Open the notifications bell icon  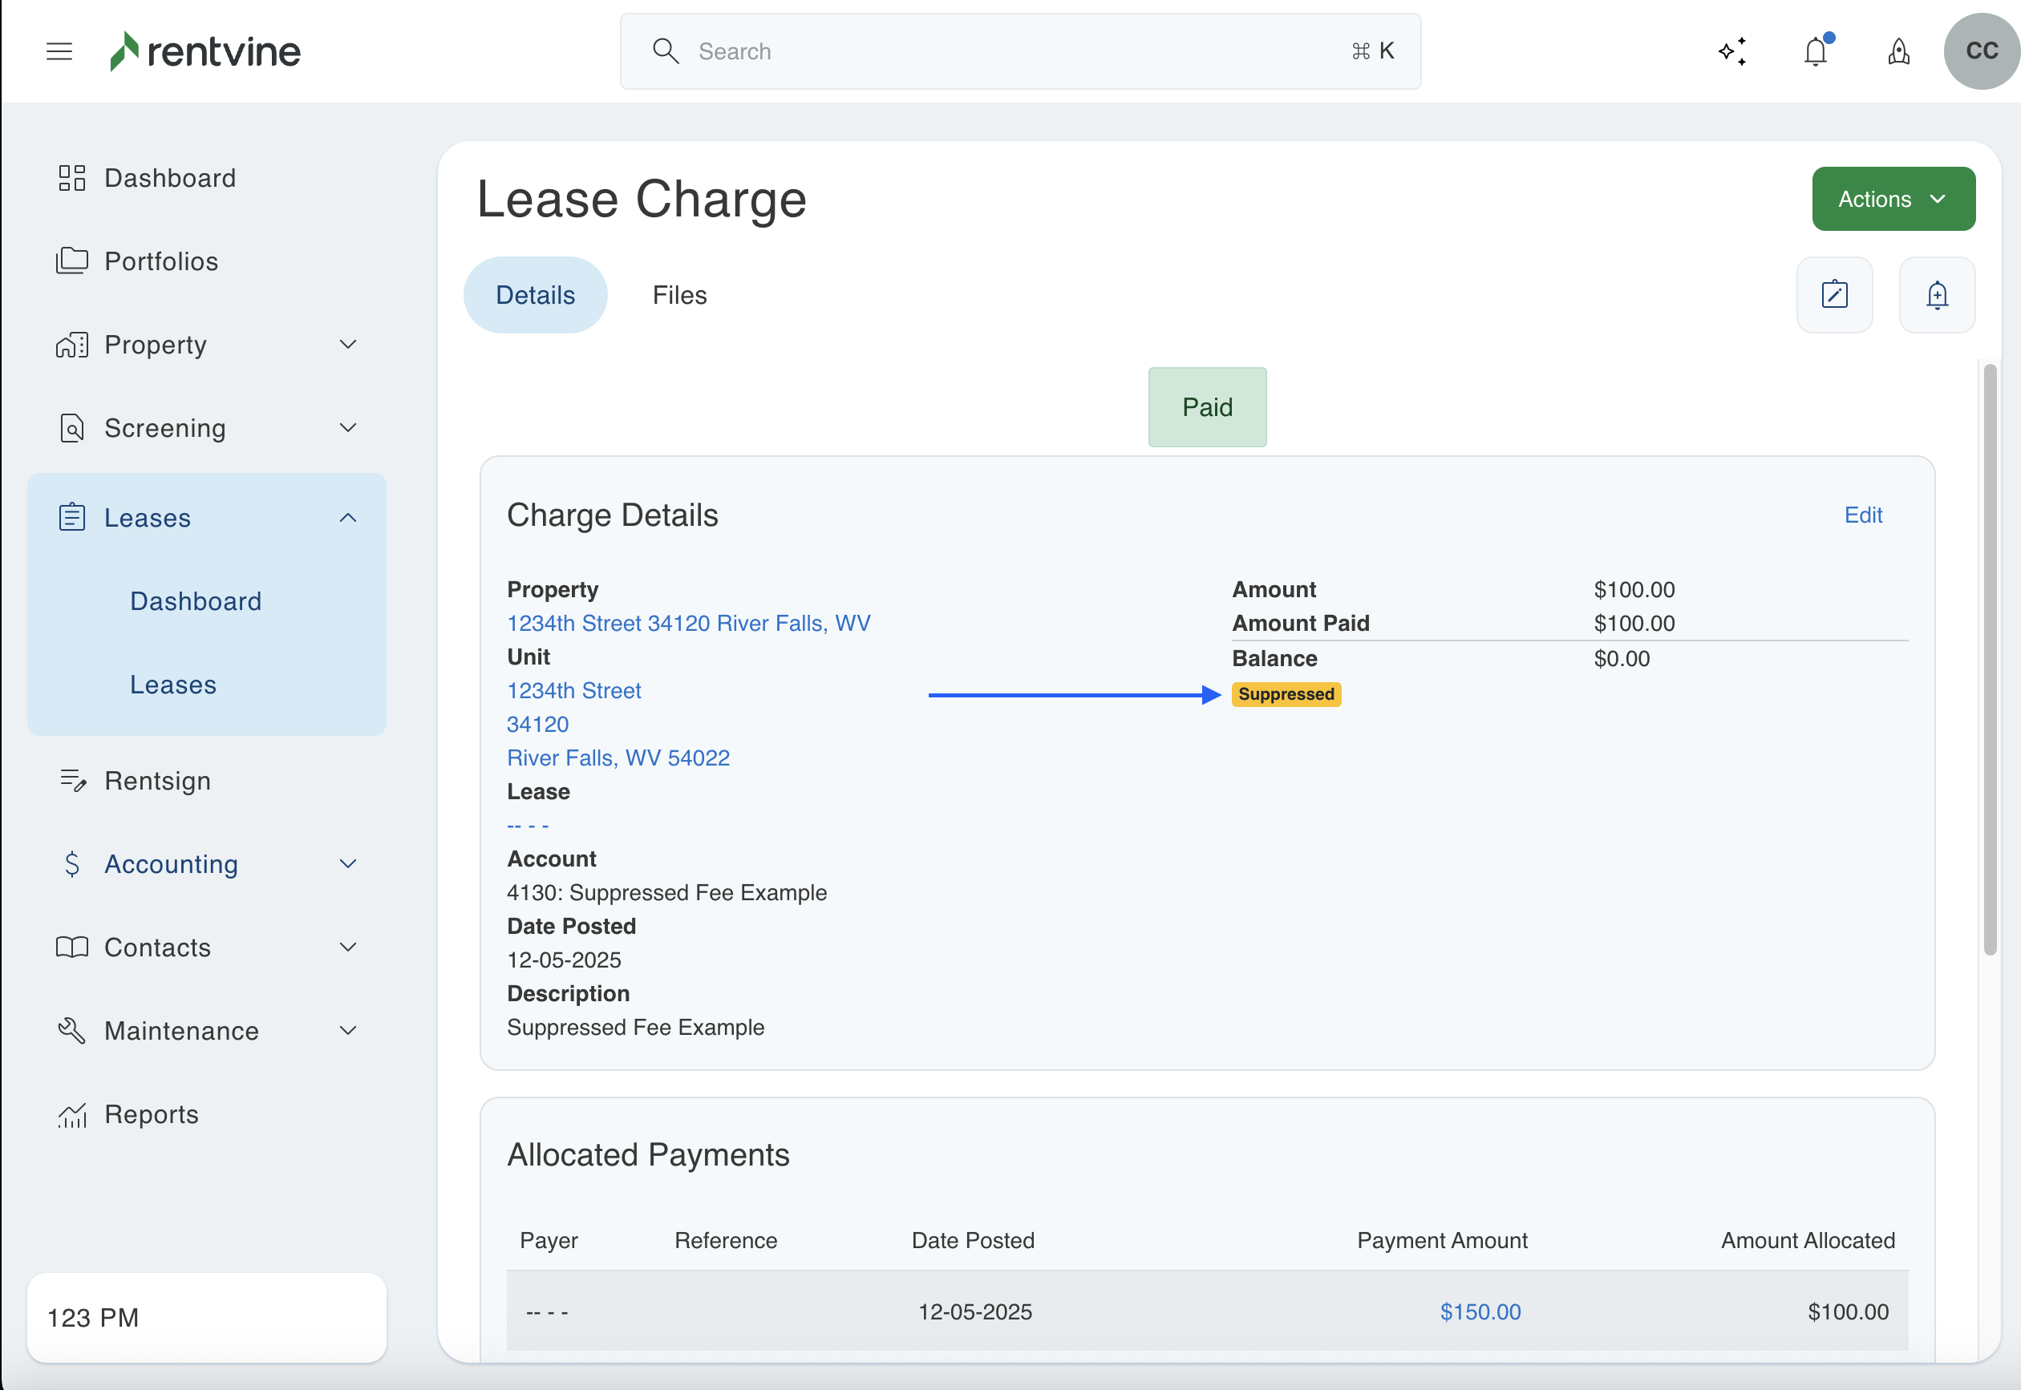tap(1816, 51)
